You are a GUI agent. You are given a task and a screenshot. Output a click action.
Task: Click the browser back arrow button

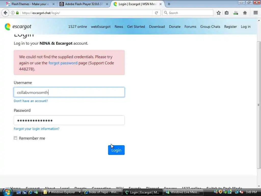coord(5,13)
